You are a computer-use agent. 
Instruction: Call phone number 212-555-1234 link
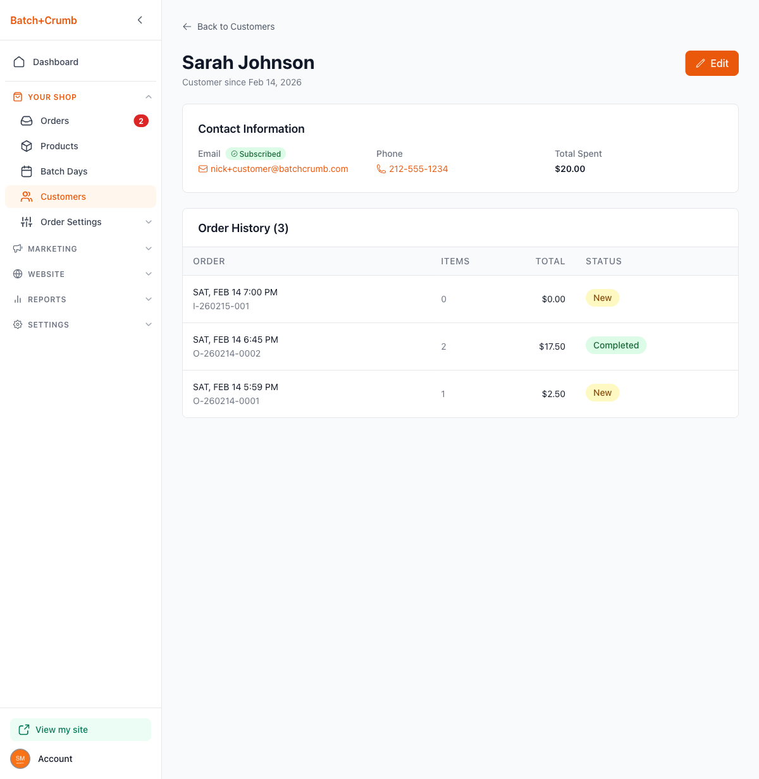click(418, 169)
